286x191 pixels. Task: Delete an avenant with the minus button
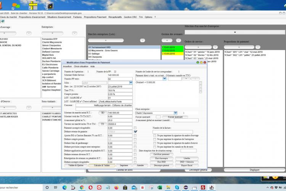pos(178,40)
